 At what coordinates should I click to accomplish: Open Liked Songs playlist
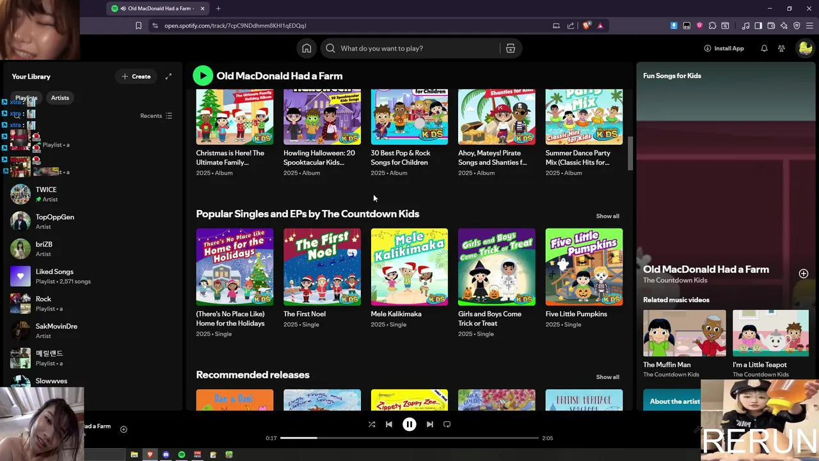pos(93,276)
